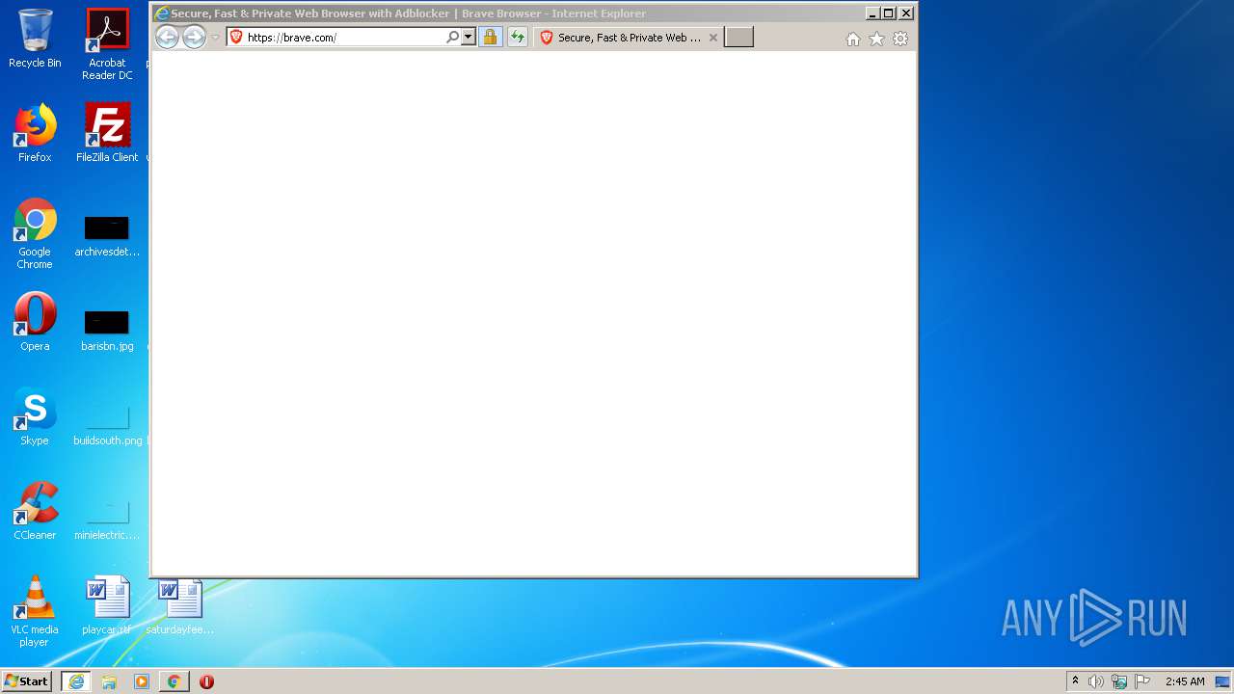
Task: Select the playcar.rtf Word document
Action: click(107, 605)
